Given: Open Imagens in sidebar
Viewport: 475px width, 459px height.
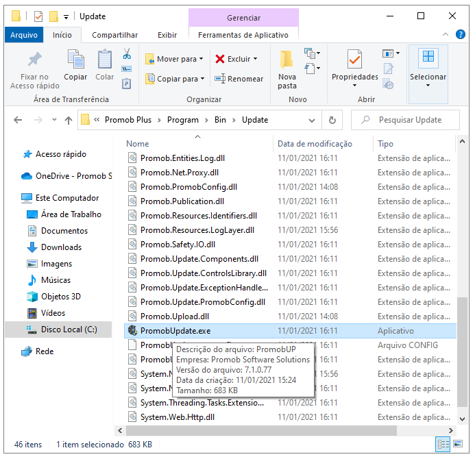Looking at the screenshot, I should (49, 264).
